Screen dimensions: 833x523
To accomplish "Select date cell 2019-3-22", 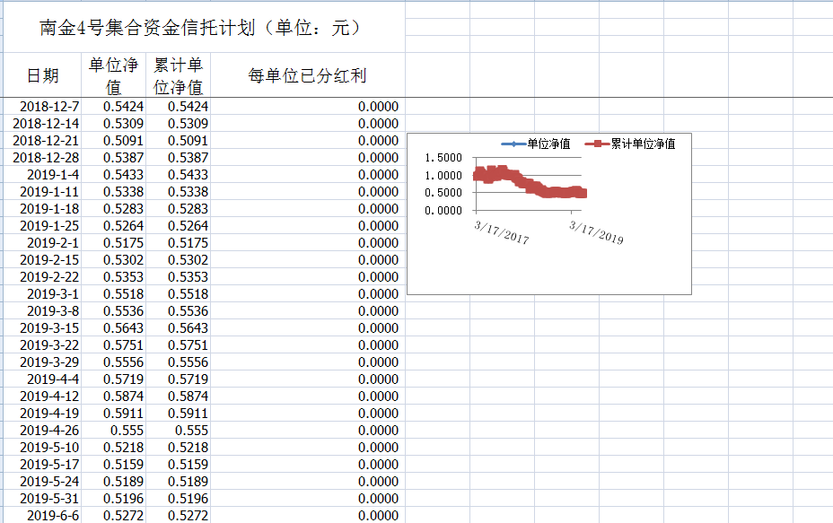I will tap(42, 344).
